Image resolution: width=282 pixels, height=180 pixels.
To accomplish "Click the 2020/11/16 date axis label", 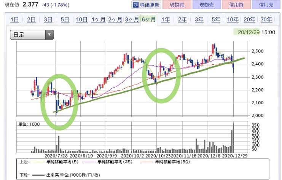I will pyautogui.click(x=183, y=156).
